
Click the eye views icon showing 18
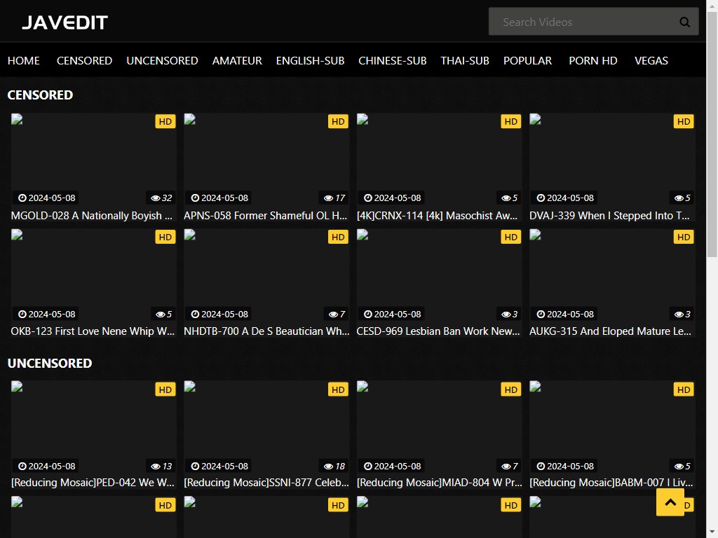point(327,467)
